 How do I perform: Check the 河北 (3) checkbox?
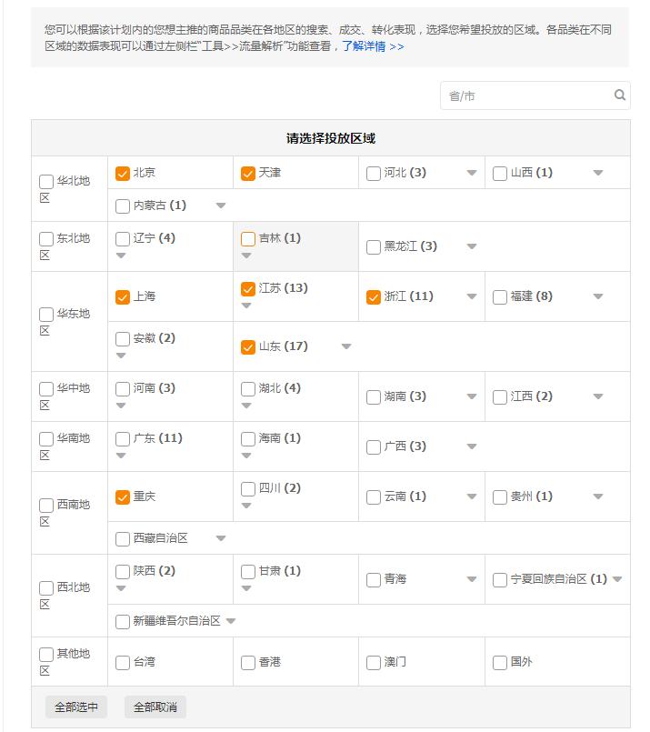click(x=374, y=173)
